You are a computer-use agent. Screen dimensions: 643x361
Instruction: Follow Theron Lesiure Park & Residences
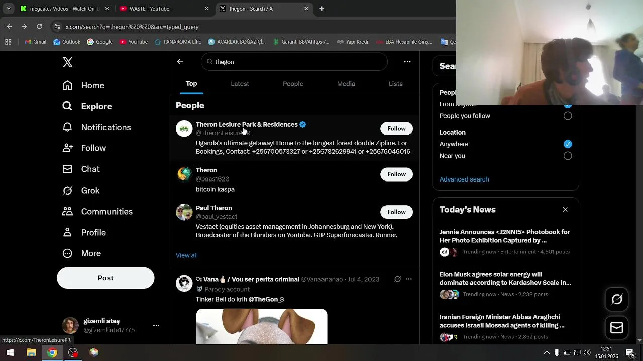(396, 129)
